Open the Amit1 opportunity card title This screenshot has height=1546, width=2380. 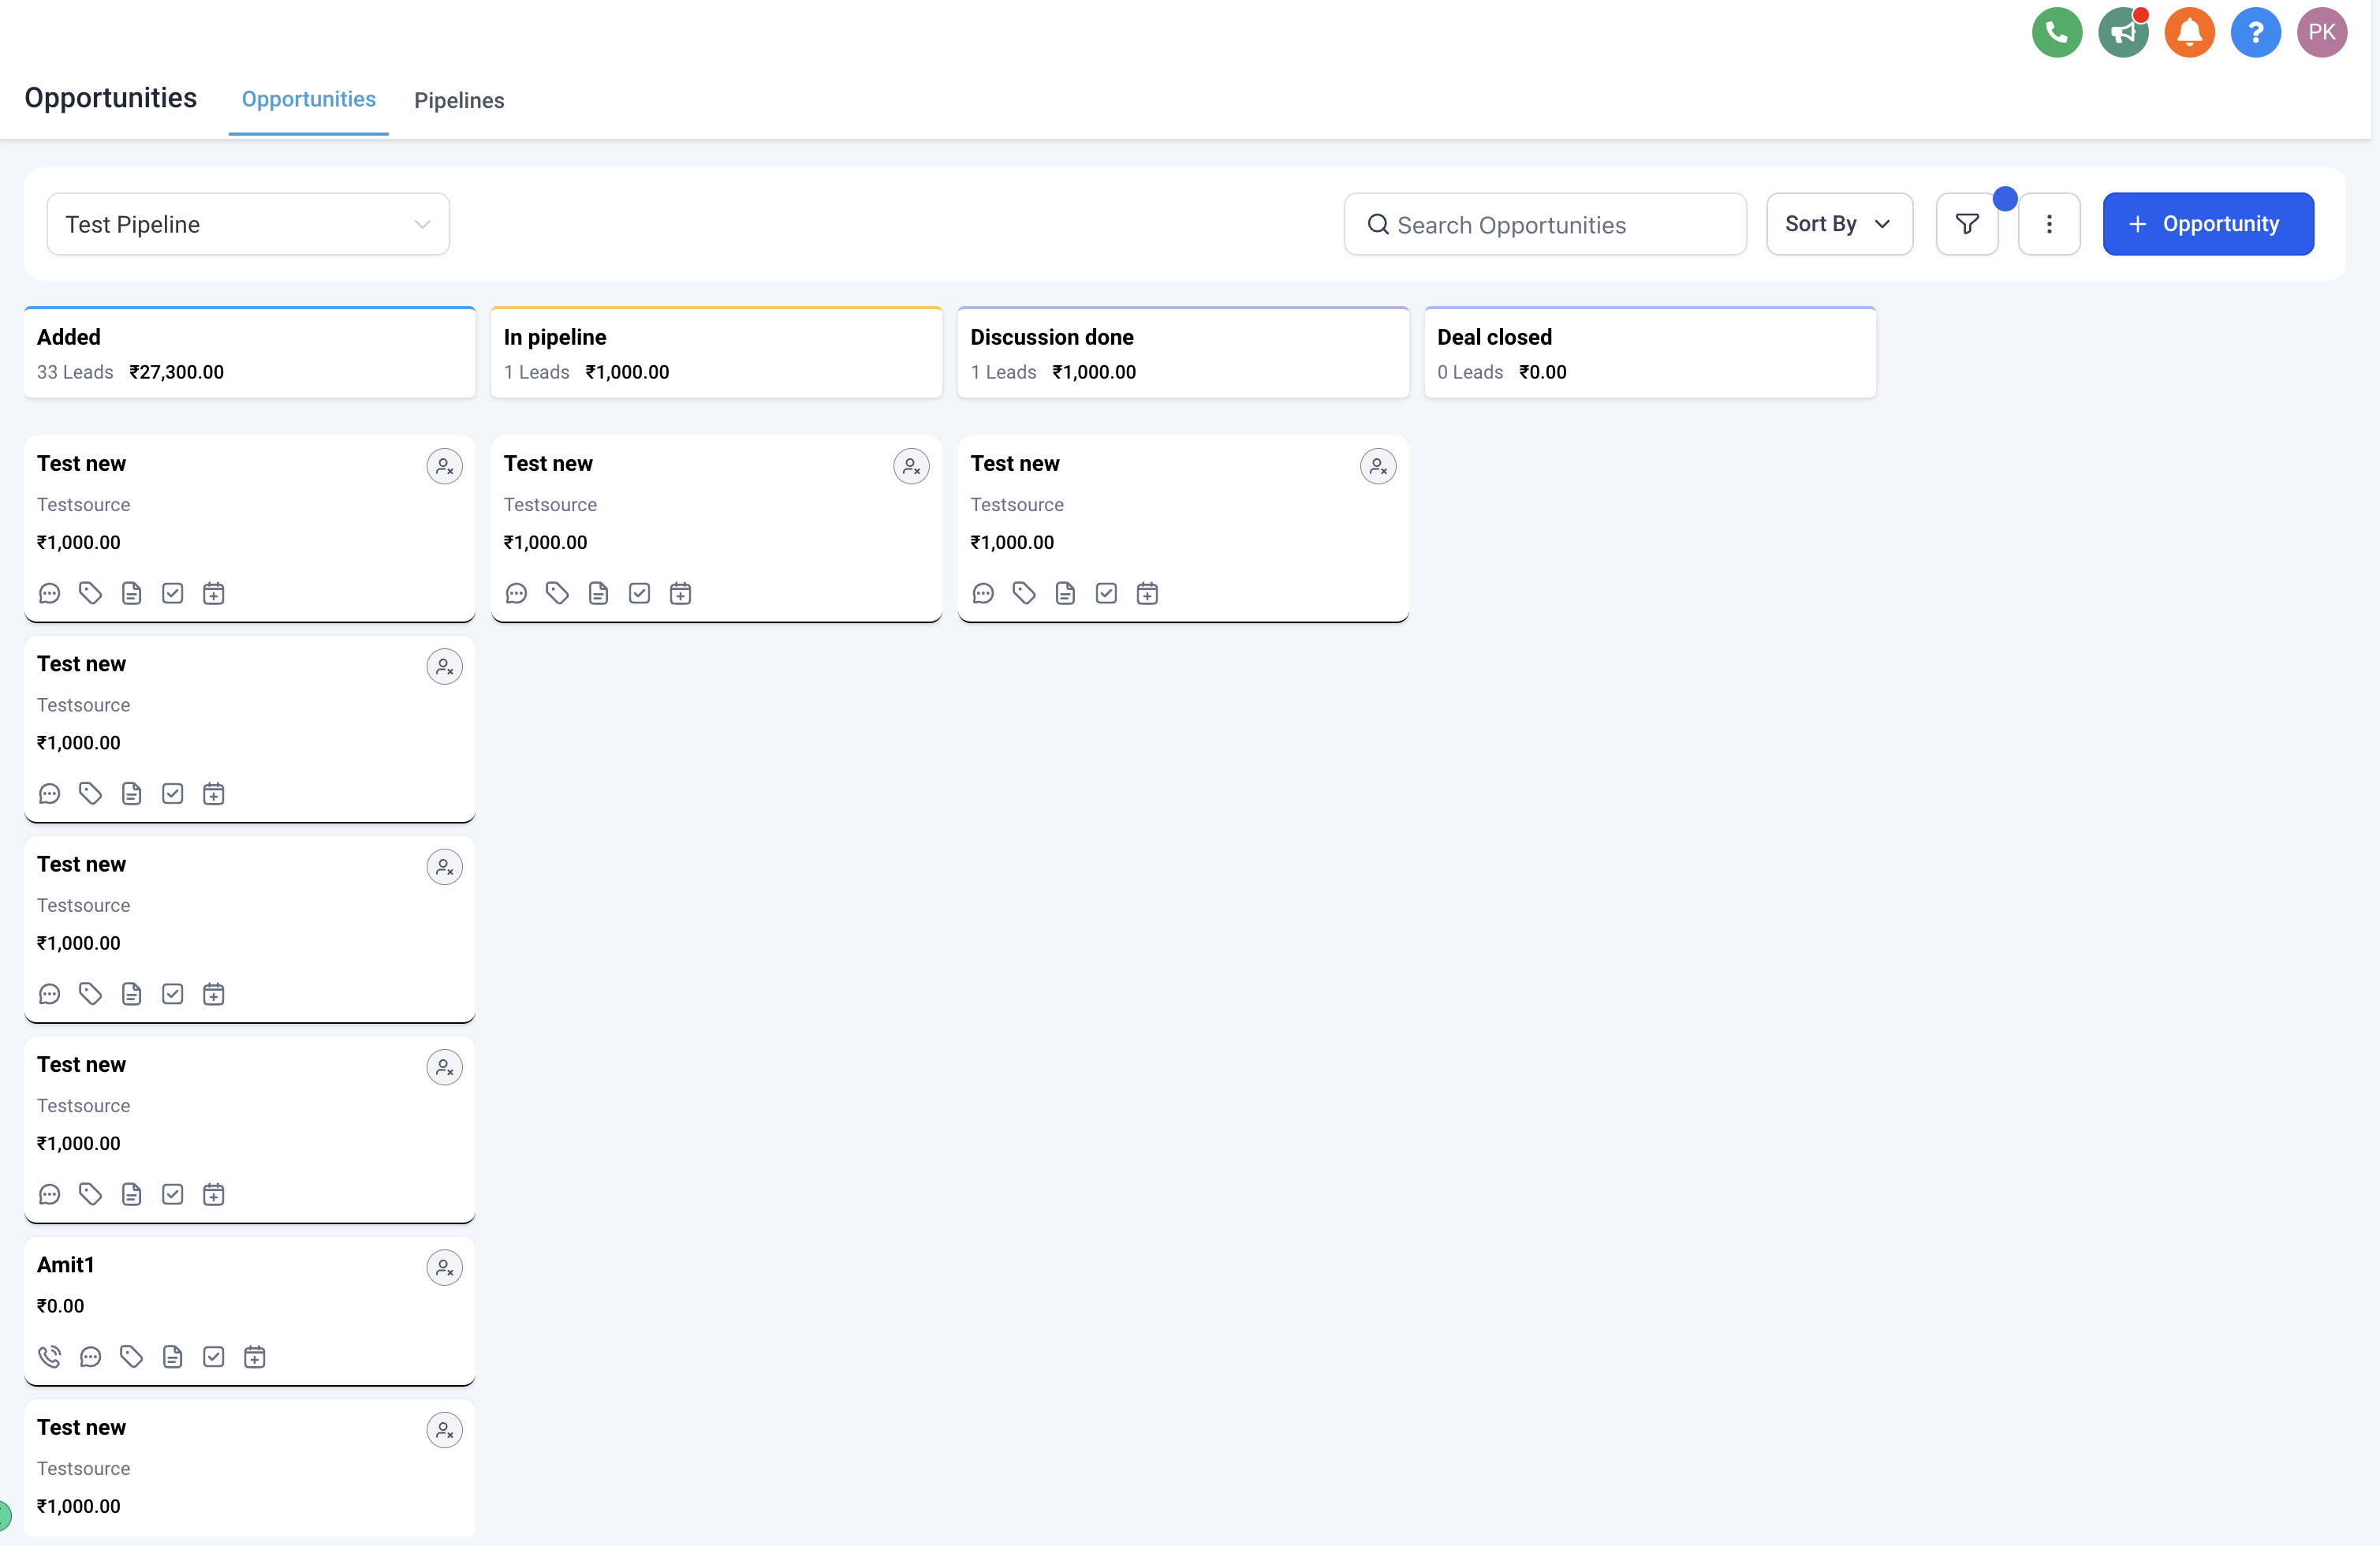[x=65, y=1264]
